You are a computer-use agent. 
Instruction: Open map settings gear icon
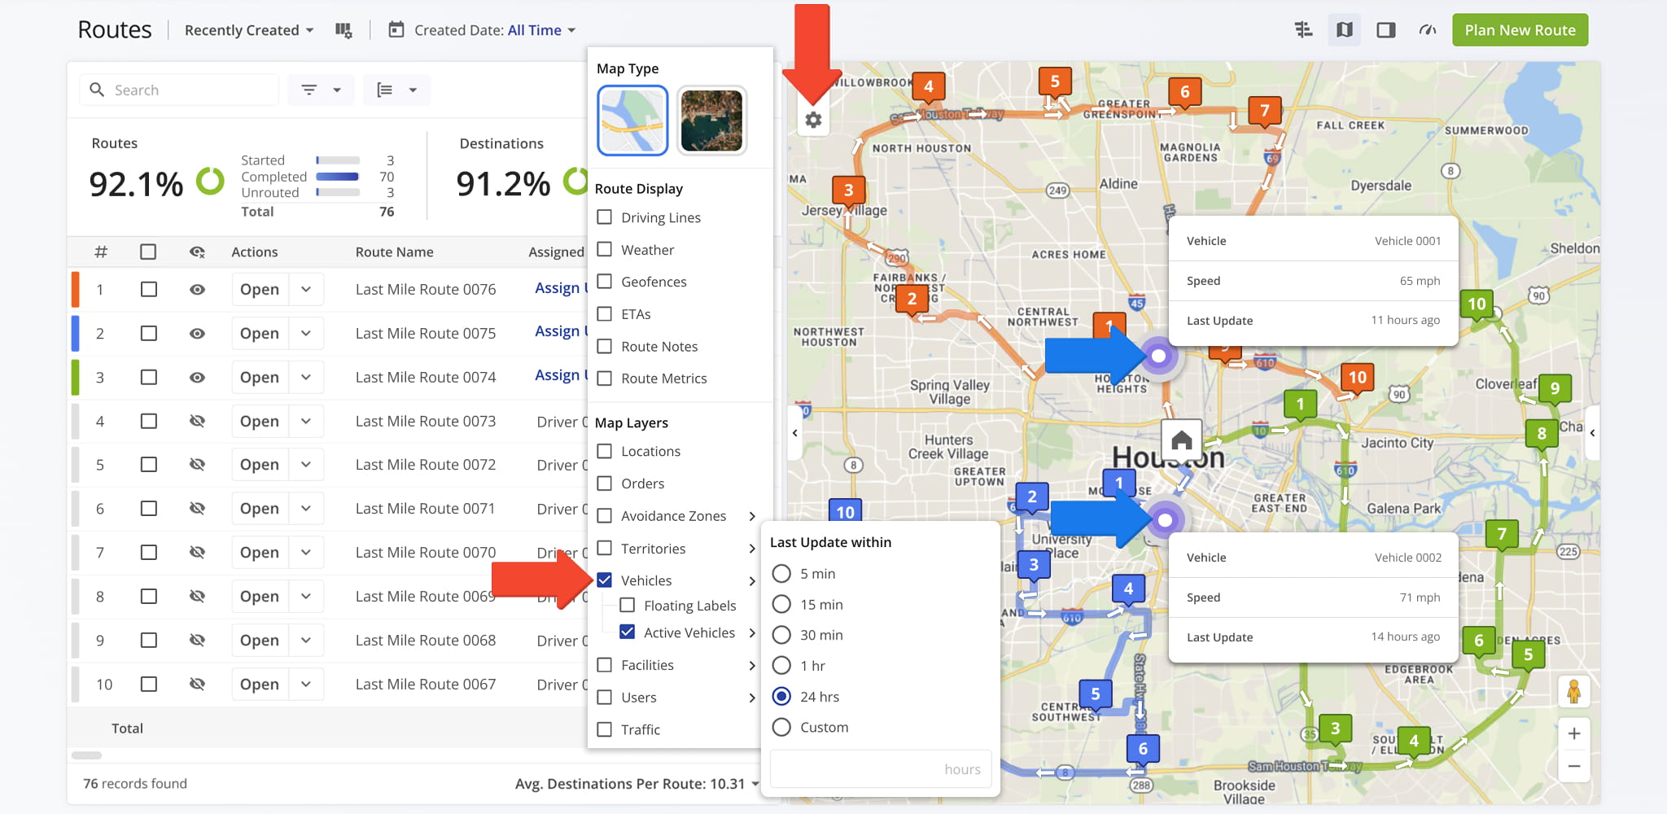(x=812, y=120)
